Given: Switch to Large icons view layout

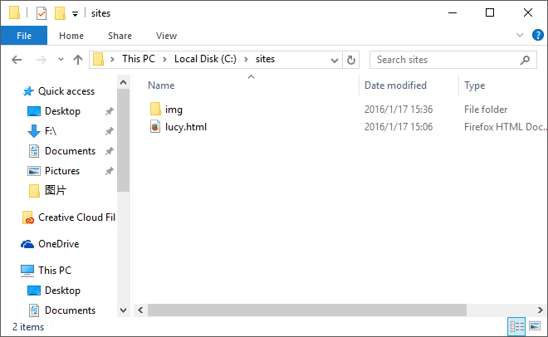Looking at the screenshot, I should click(x=534, y=326).
